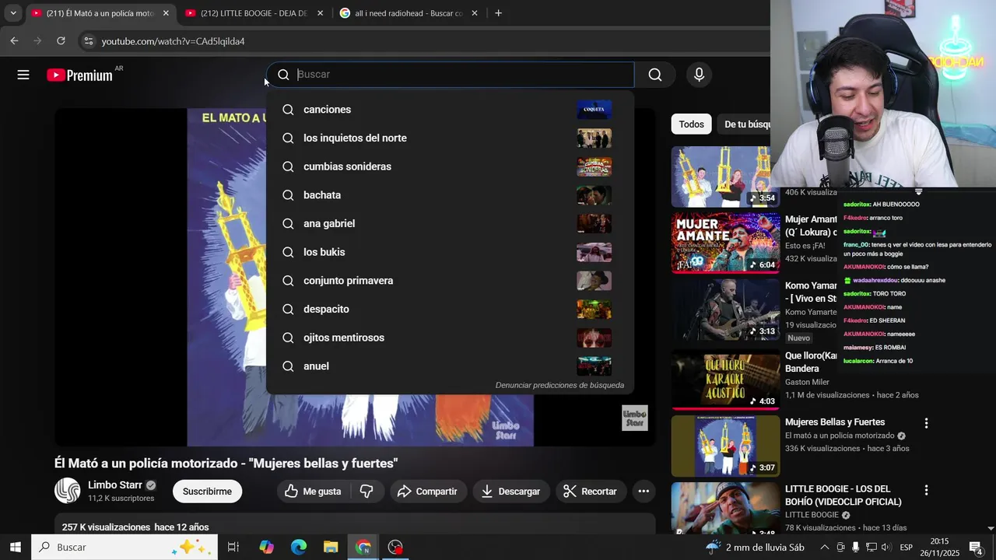Screen dimensions: 996x560
Task: Like the video with Me gusta
Action: pyautogui.click(x=313, y=492)
